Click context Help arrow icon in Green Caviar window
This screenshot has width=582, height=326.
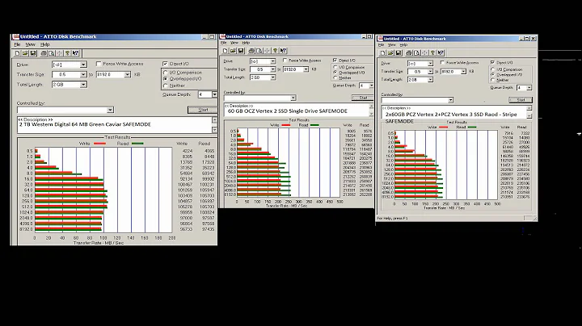point(75,53)
